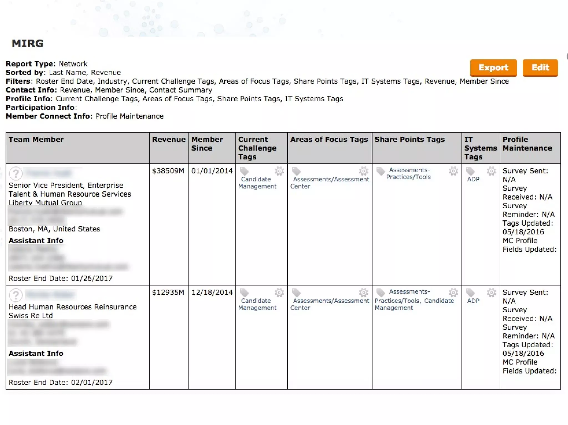Click Liberty Mutual member's question-mark avatar
The width and height of the screenshot is (568, 425).
click(16, 174)
